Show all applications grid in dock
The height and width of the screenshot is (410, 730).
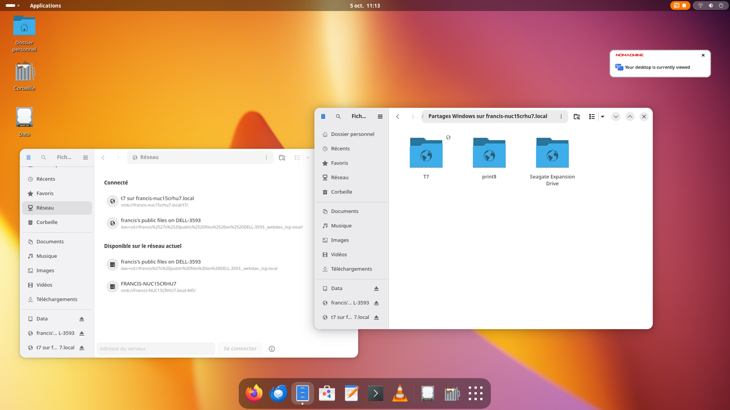point(476,393)
